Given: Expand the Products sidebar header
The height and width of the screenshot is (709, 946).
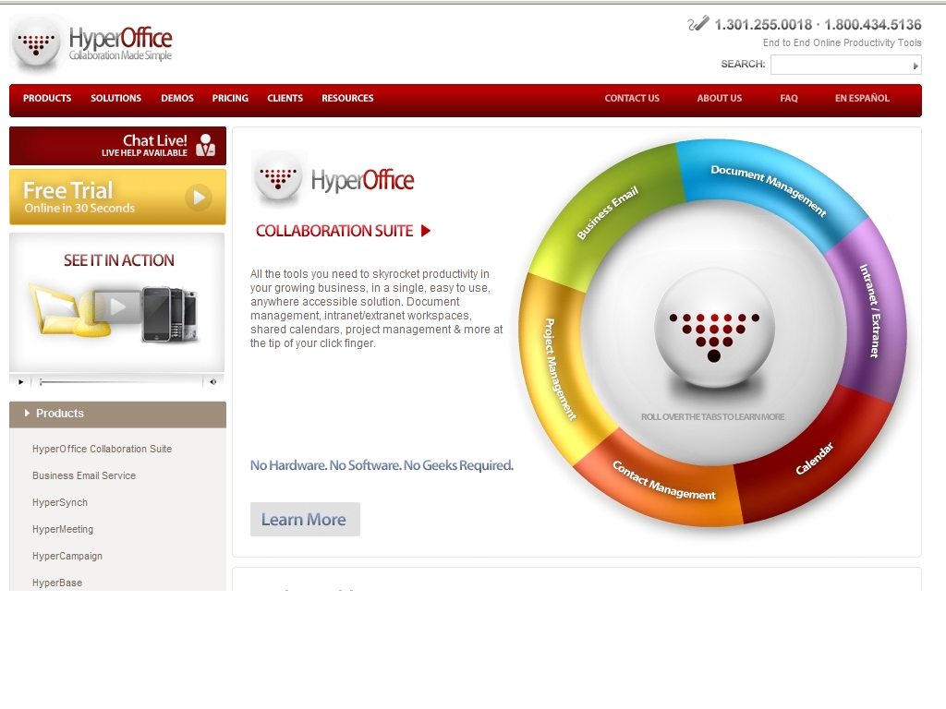Looking at the screenshot, I should 117,415.
